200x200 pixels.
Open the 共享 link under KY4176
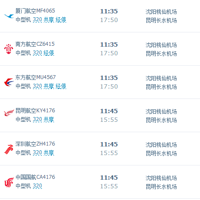click(x=48, y=120)
